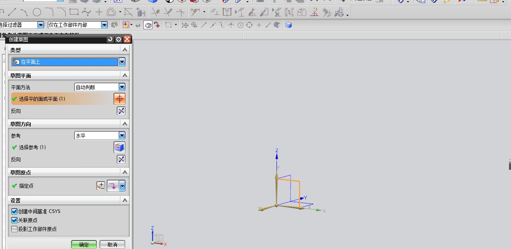The image size is (511, 249).
Task: Uncheck 关联原点 checkbox
Action: (14, 220)
